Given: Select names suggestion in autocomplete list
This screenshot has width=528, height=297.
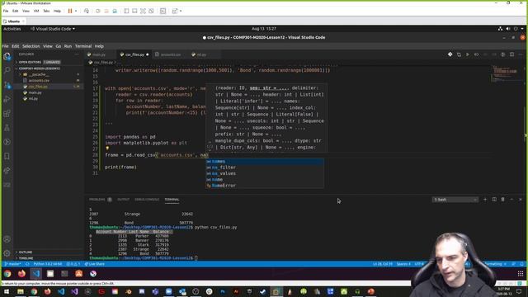Looking at the screenshot, I should point(265,162).
